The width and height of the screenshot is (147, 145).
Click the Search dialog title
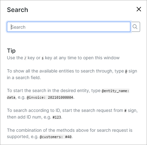[18, 10]
